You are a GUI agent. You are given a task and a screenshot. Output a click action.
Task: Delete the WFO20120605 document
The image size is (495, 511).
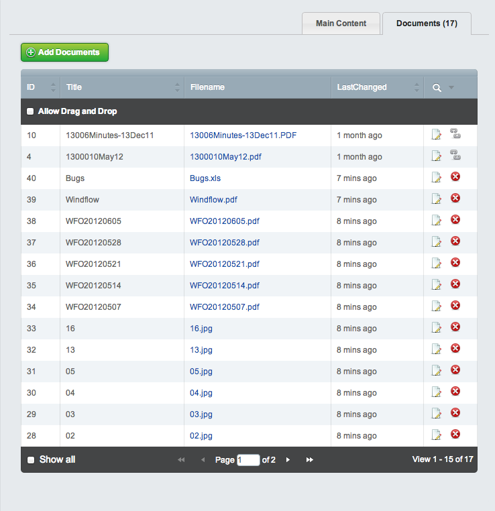coord(455,220)
